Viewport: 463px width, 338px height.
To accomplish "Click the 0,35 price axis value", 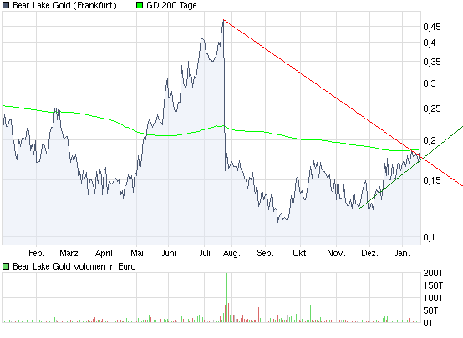I will pyautogui.click(x=432, y=62).
